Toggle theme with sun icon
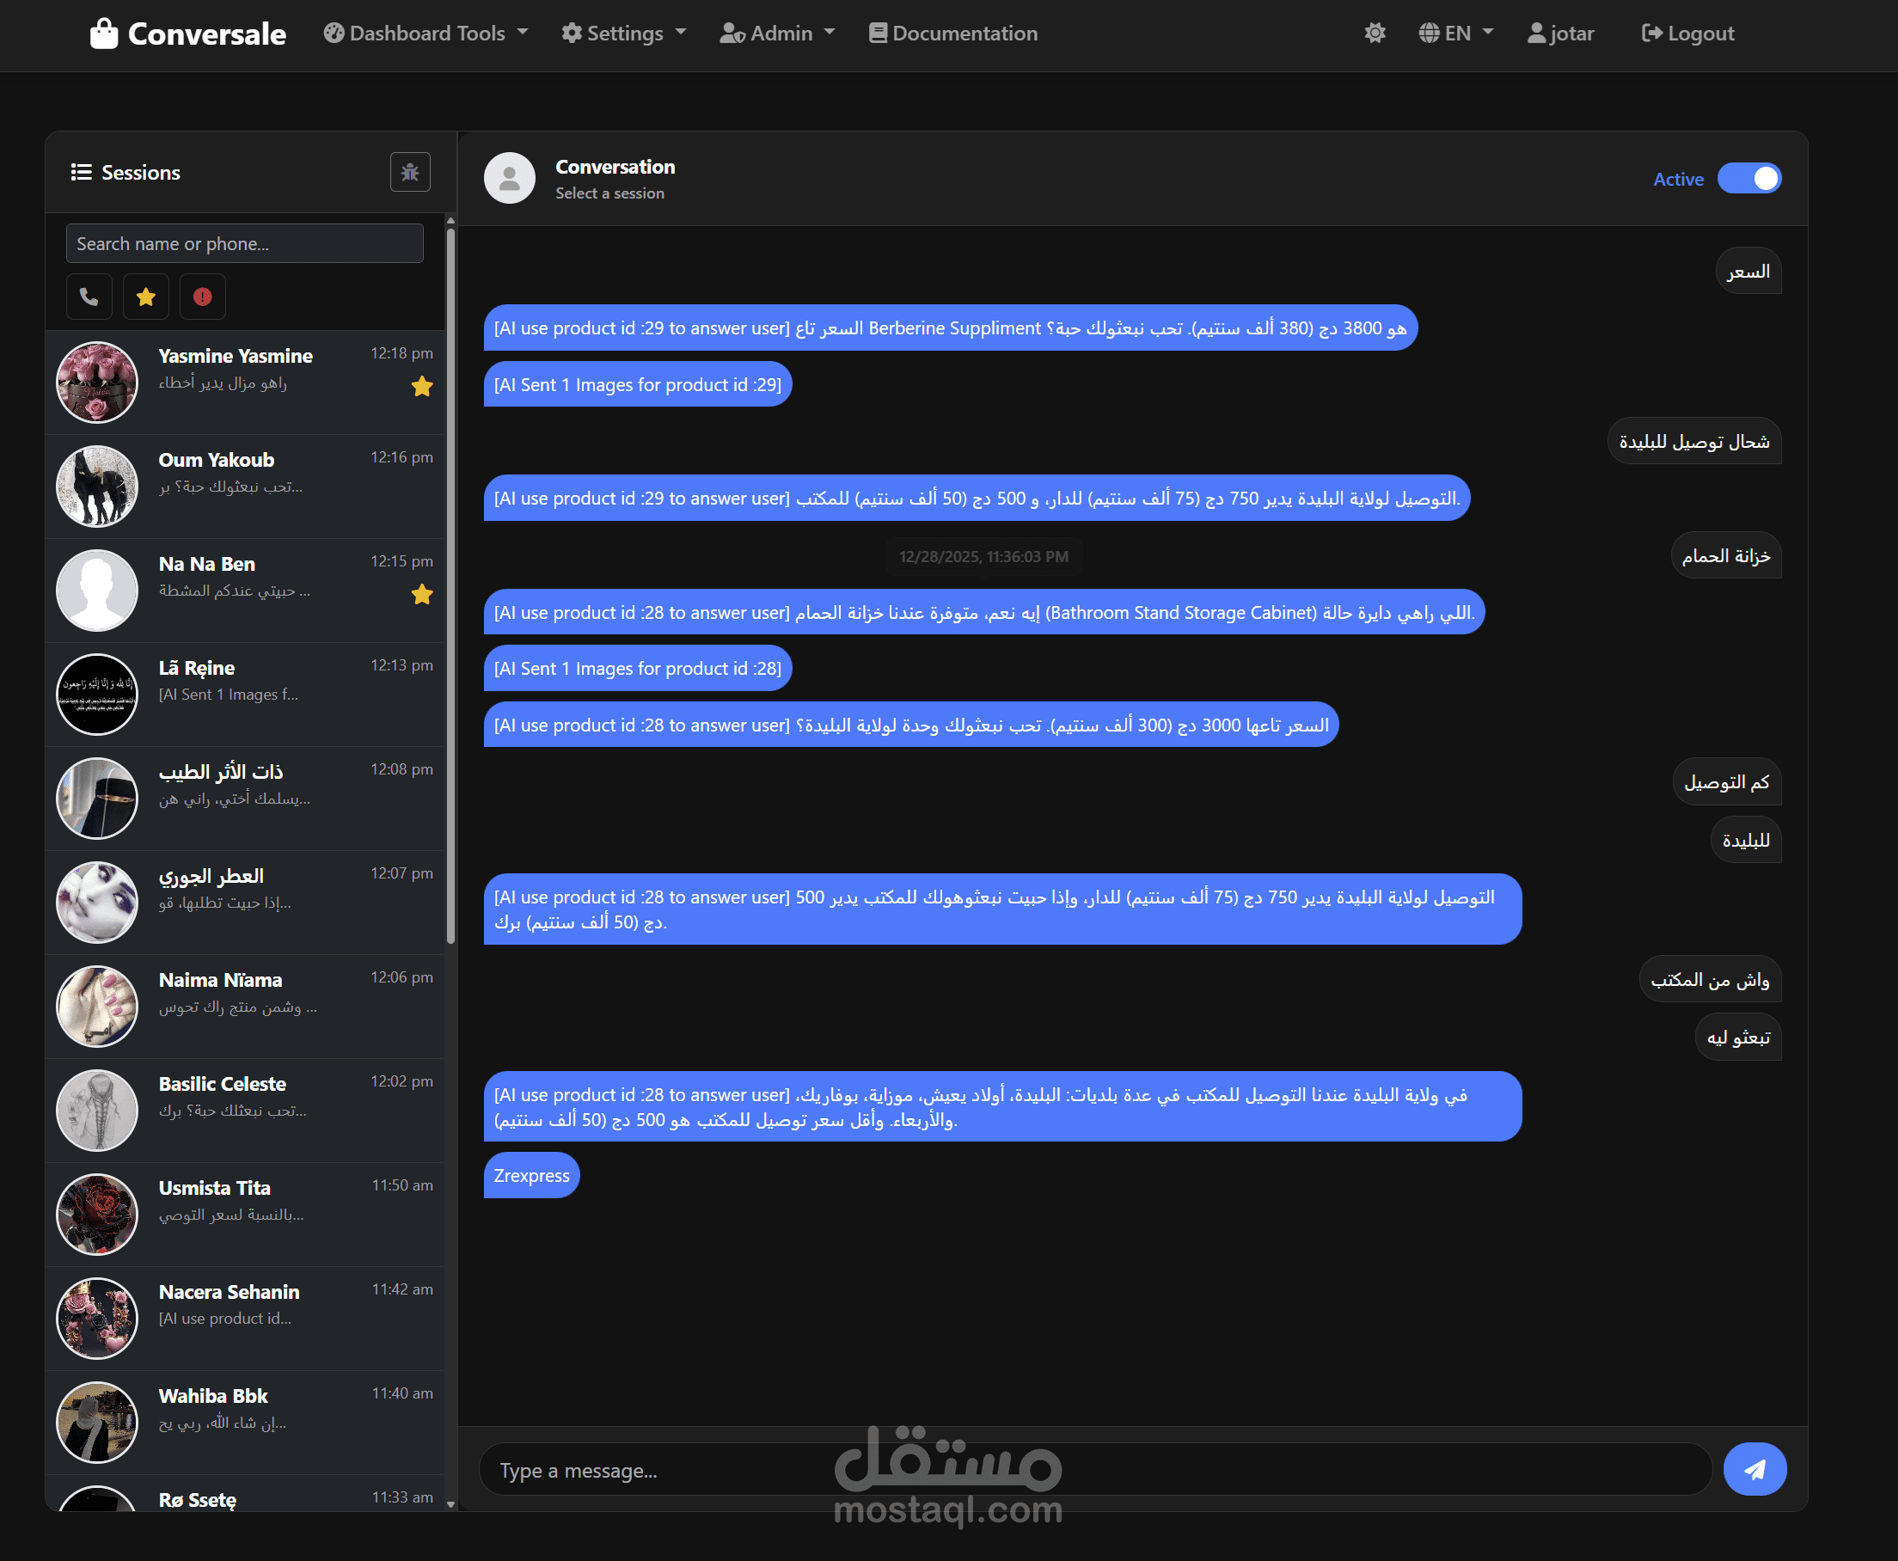This screenshot has width=1898, height=1561. tap(1374, 34)
